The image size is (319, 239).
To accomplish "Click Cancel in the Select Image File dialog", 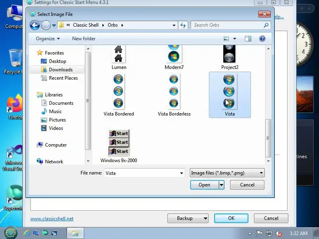I will [x=247, y=185].
